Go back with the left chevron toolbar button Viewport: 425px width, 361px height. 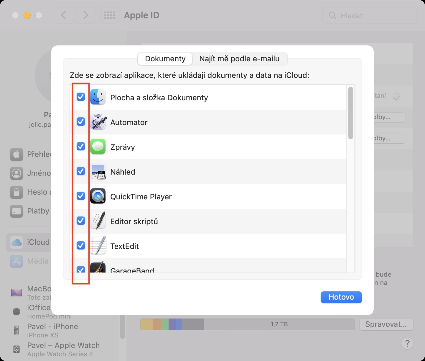click(x=64, y=15)
